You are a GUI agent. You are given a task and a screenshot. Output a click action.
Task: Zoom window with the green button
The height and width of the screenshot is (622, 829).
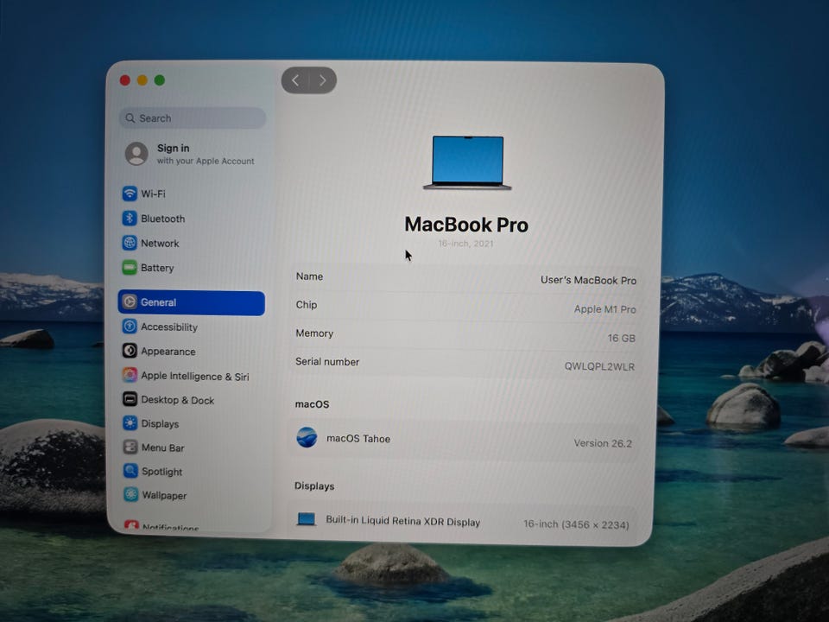pyautogui.click(x=160, y=80)
